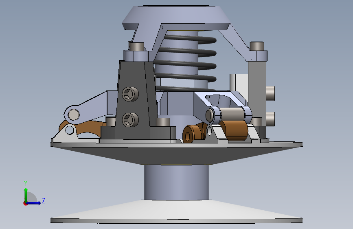Screen dimensions: 353x229
Task: Select the pin on top of right tower
Action: tap(257, 46)
